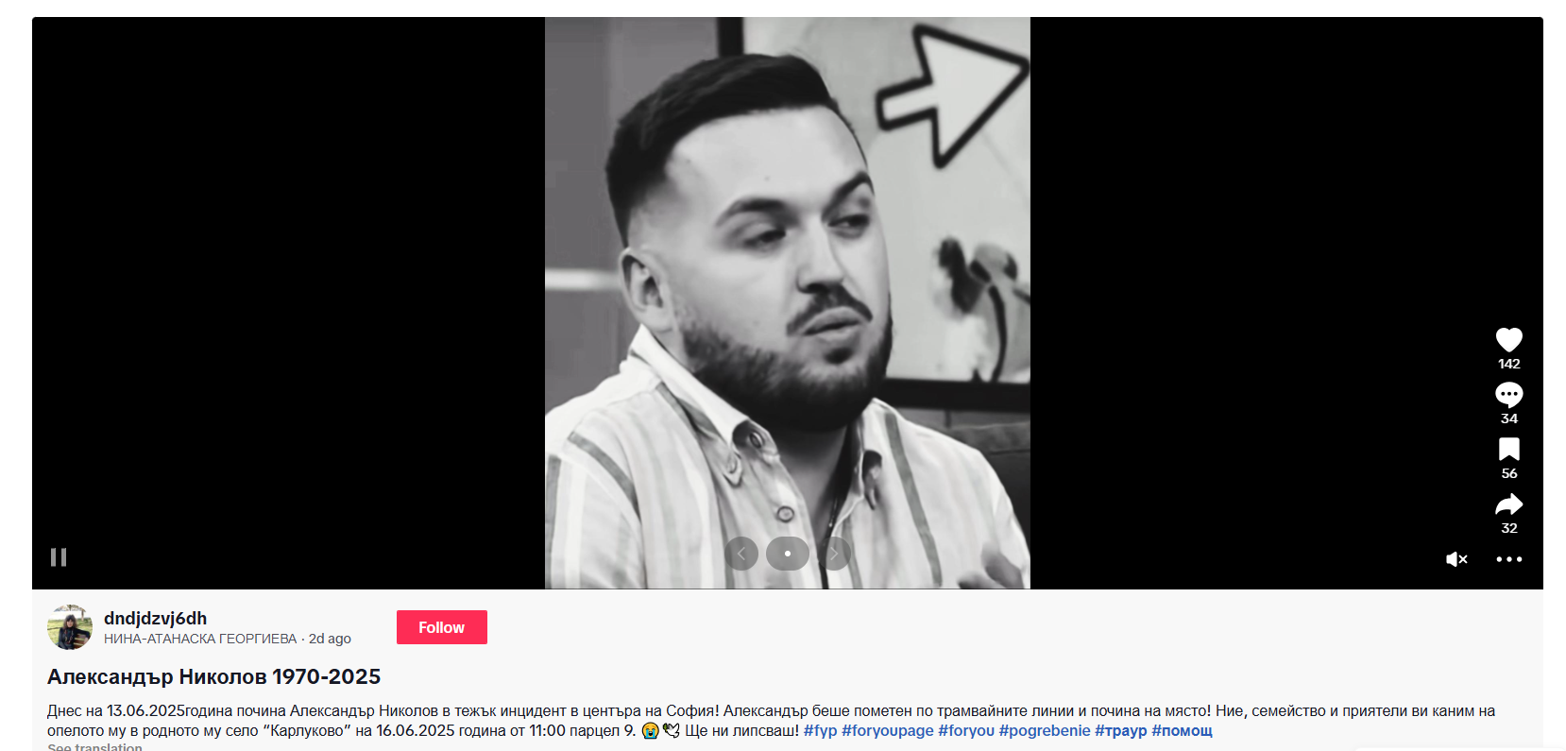The width and height of the screenshot is (1566, 751).
Task: Open the three-dot more options menu
Action: tap(1508, 559)
